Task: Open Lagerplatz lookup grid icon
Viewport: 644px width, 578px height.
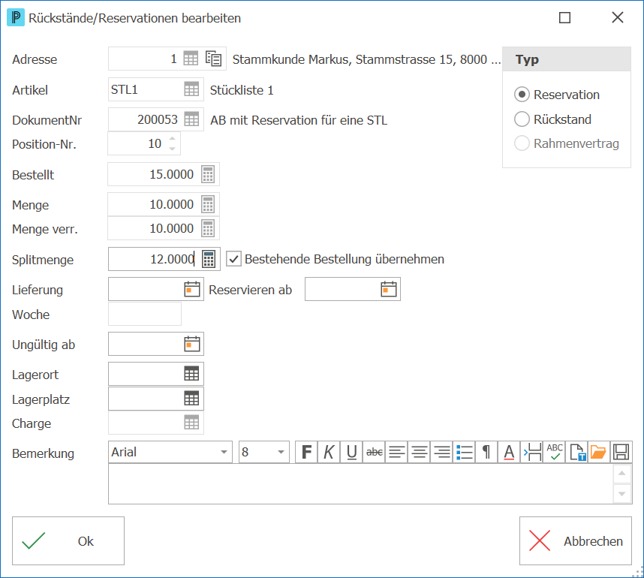Action: click(191, 399)
